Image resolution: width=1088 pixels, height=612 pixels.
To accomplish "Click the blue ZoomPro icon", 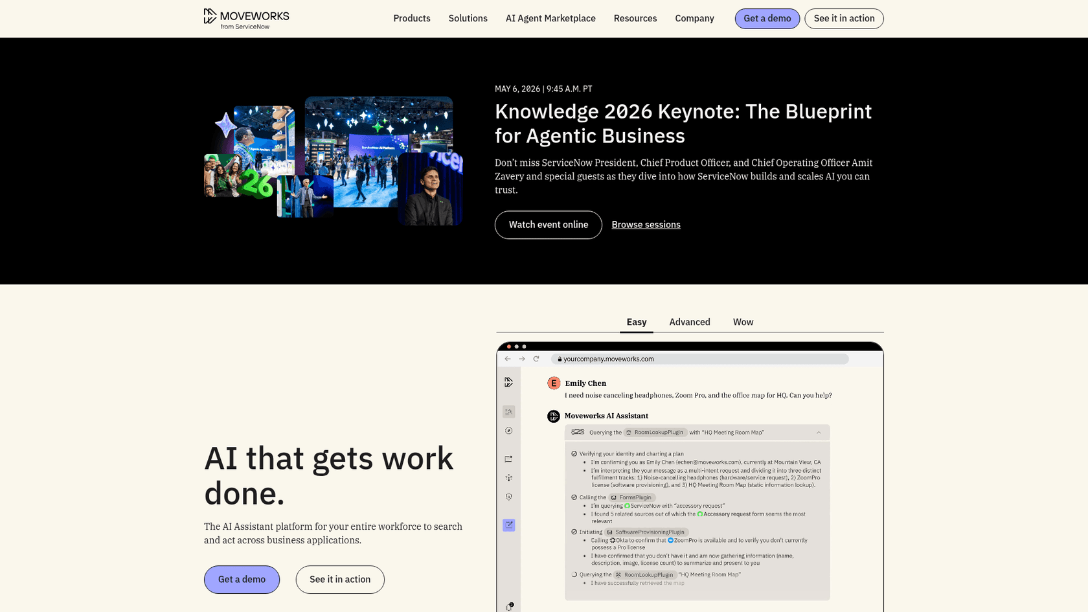I will (x=671, y=540).
